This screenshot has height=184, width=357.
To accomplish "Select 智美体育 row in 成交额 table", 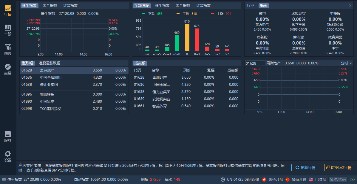I will click(186, 106).
